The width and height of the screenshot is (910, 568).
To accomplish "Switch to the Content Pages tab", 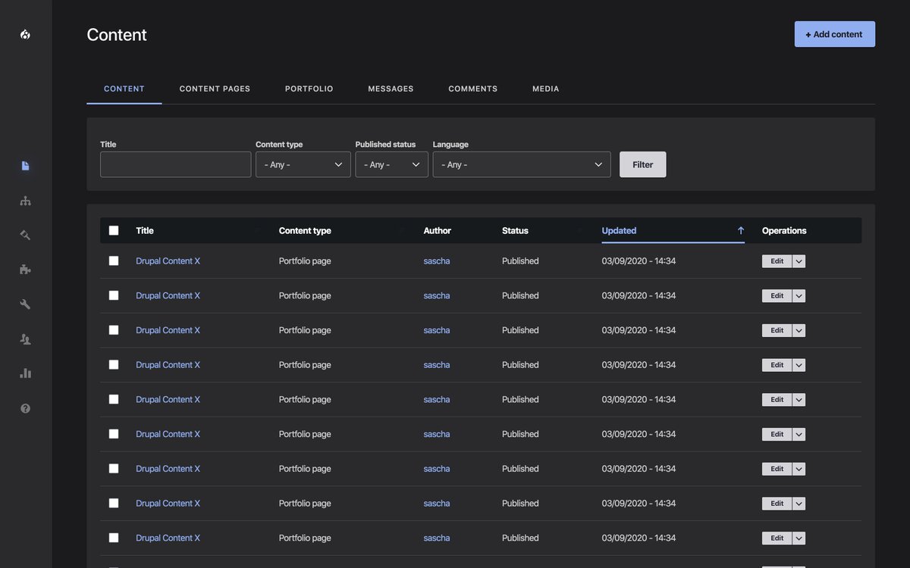I will [x=215, y=89].
